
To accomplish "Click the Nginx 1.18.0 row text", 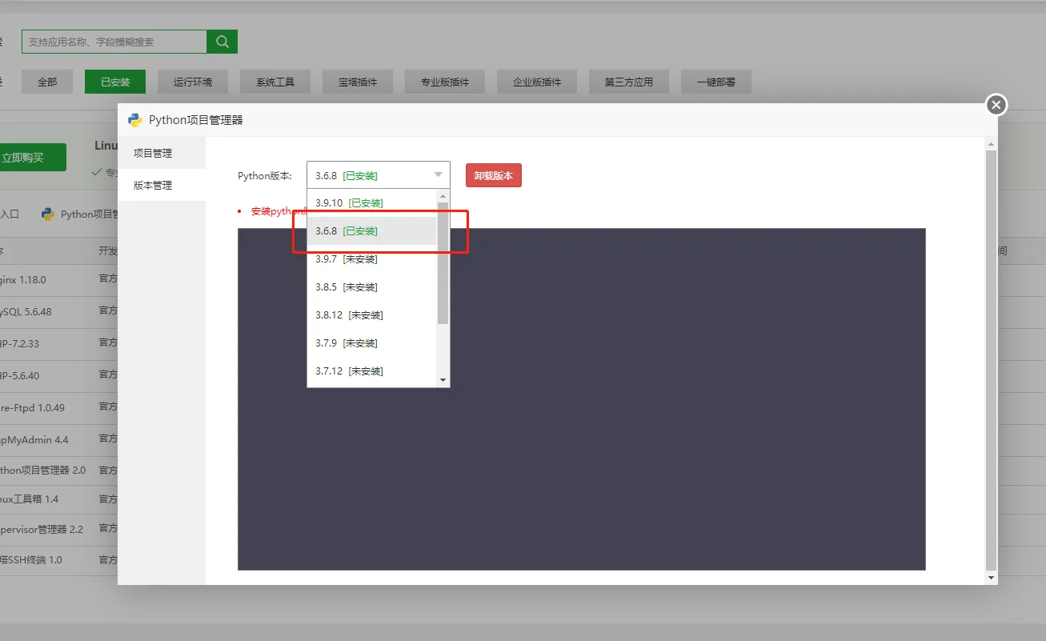I will [x=23, y=280].
